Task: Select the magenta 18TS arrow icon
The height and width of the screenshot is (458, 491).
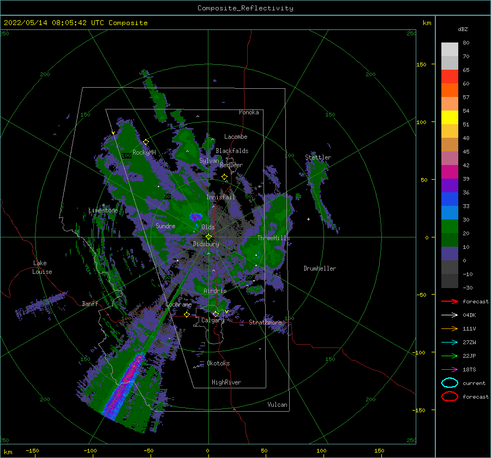Action: pyautogui.click(x=450, y=370)
